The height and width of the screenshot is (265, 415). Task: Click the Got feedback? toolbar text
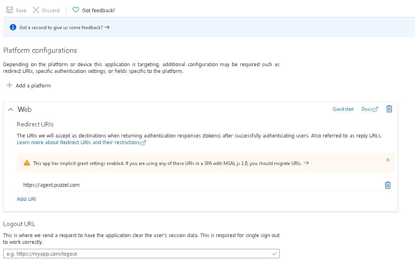(98, 11)
